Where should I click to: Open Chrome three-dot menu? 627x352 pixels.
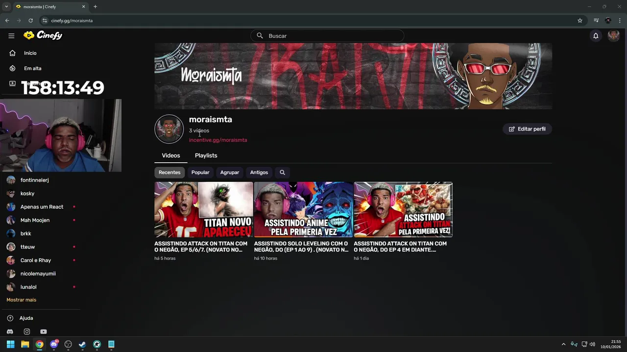point(620,21)
